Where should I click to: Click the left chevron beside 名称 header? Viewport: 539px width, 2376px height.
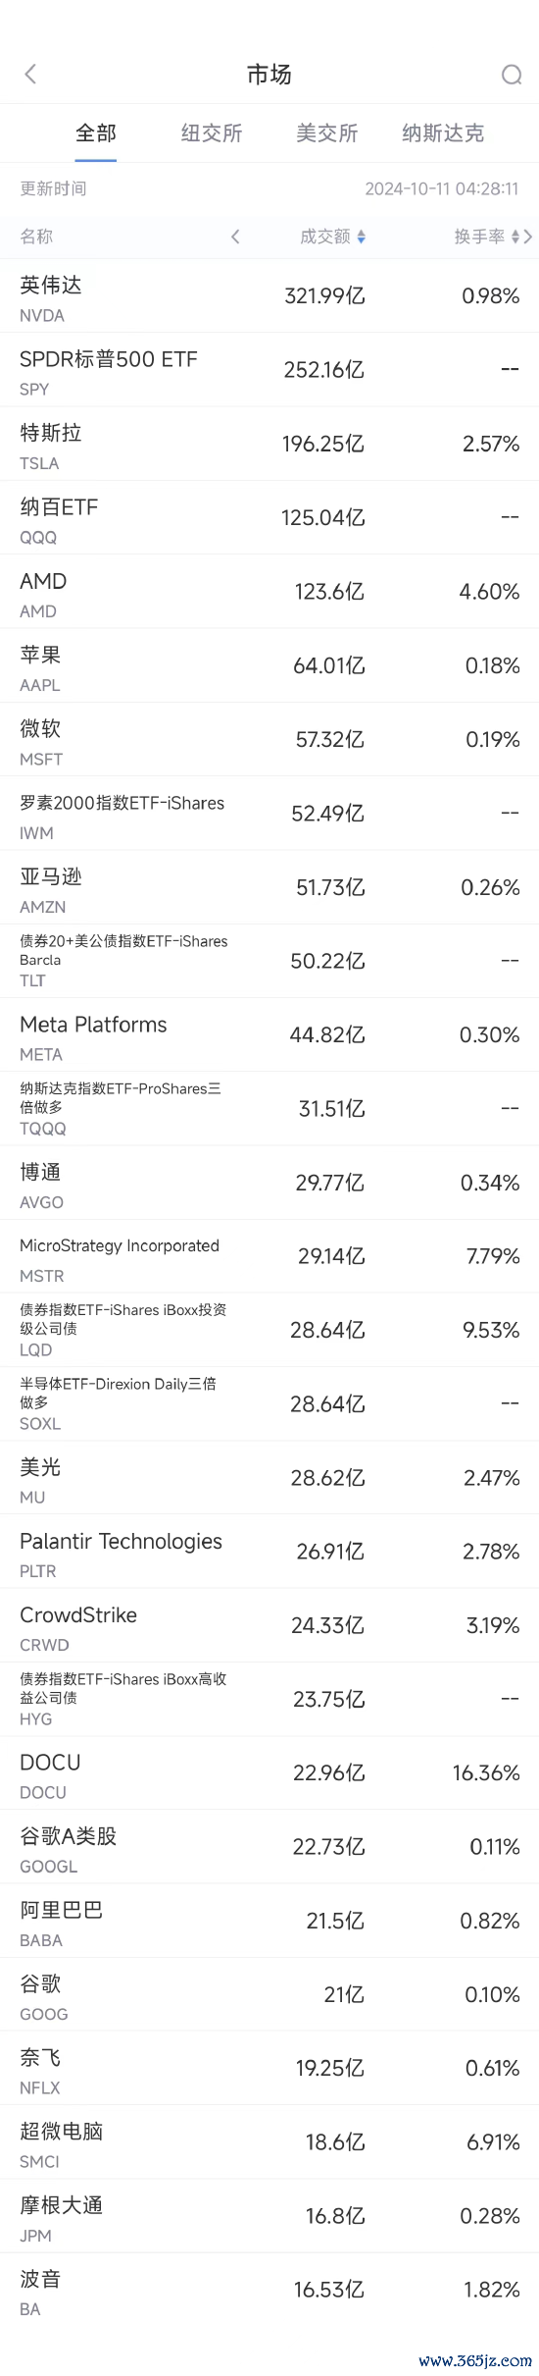click(x=235, y=237)
